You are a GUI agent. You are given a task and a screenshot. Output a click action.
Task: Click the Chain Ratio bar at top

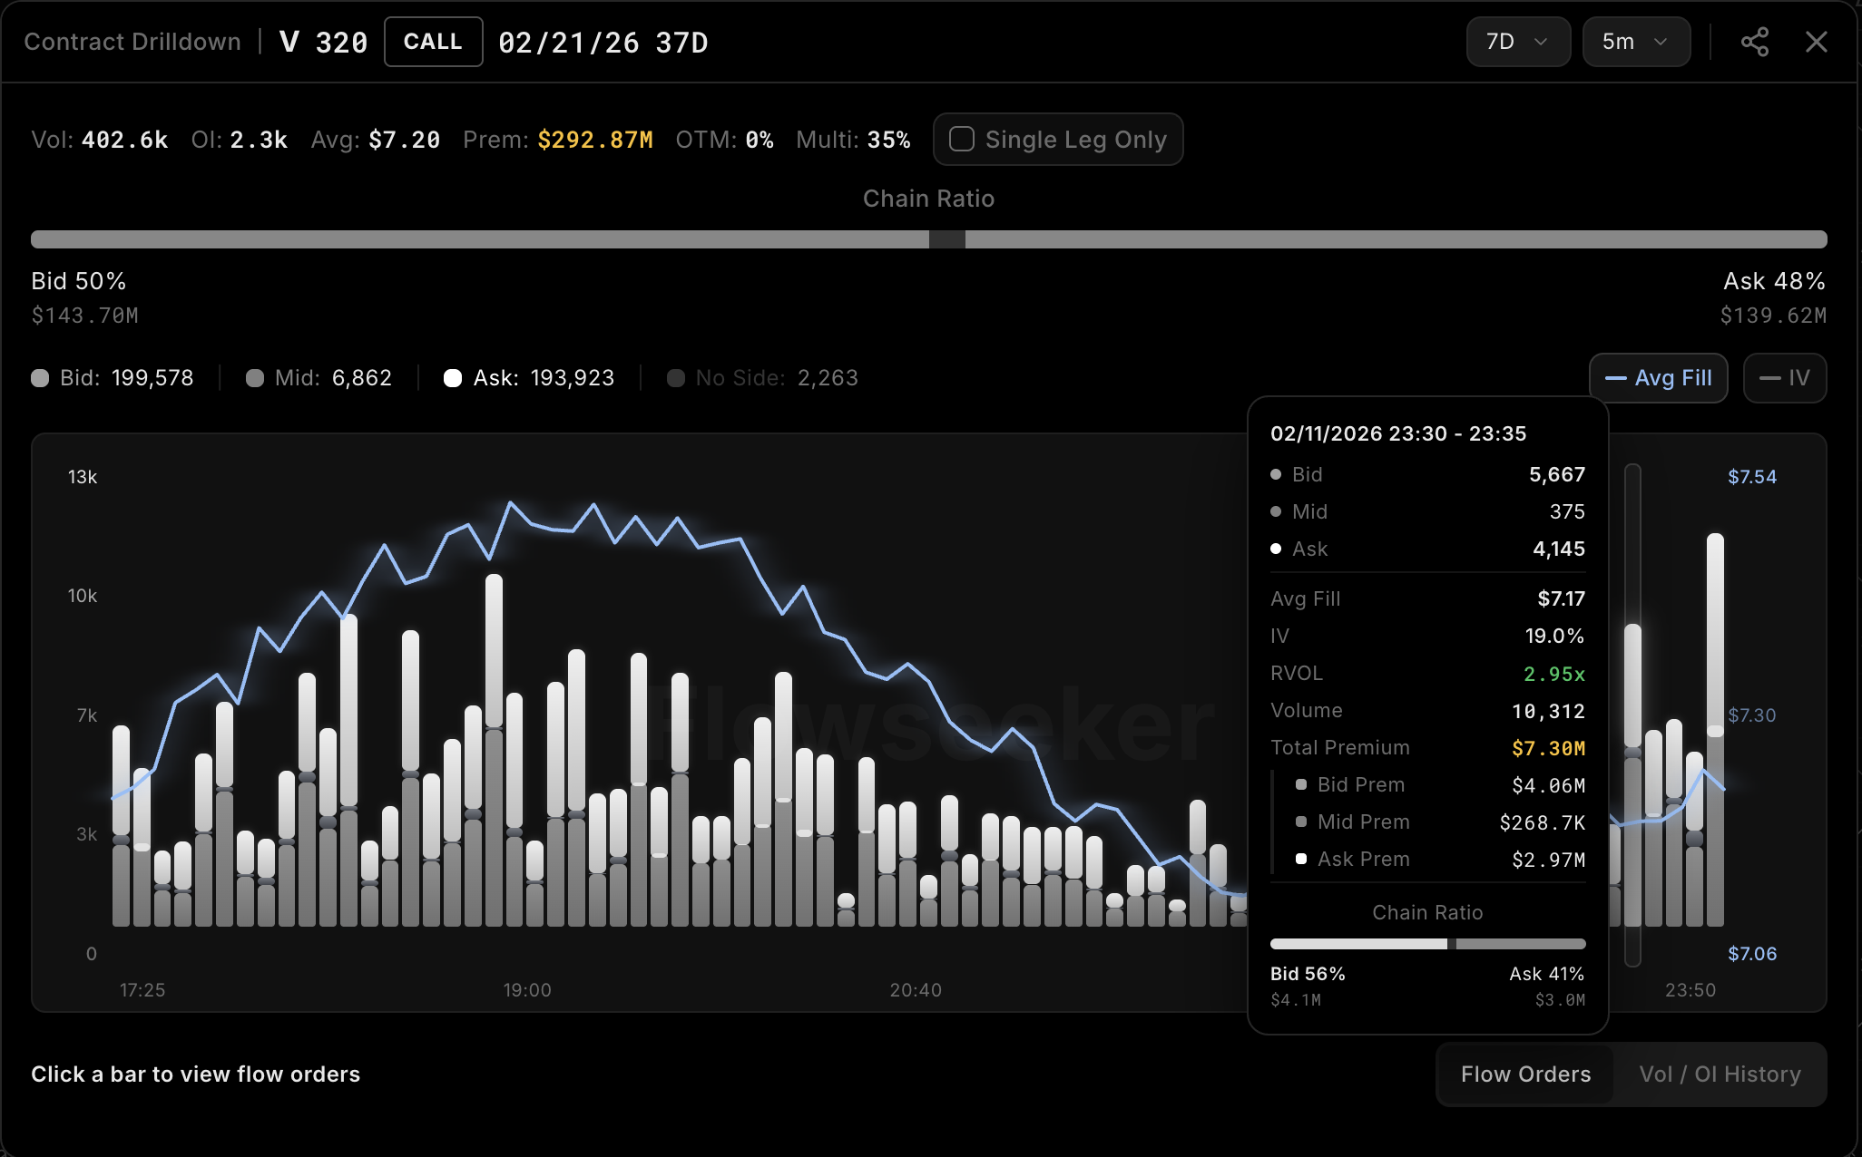click(928, 239)
